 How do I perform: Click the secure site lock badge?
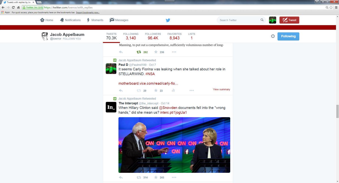pos(32,8)
